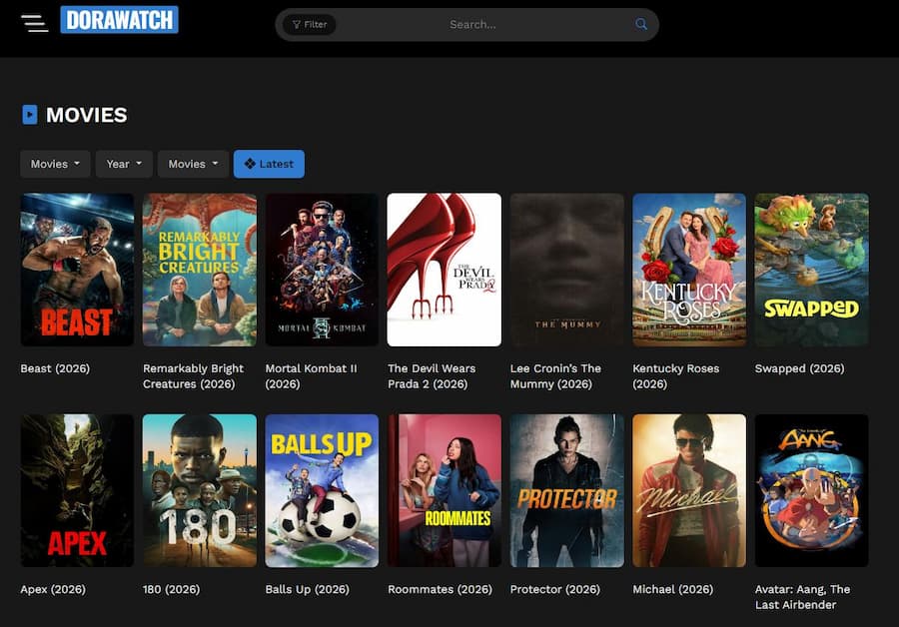Image resolution: width=899 pixels, height=627 pixels.
Task: Open the Mortal Kombat II poster
Action: click(322, 270)
